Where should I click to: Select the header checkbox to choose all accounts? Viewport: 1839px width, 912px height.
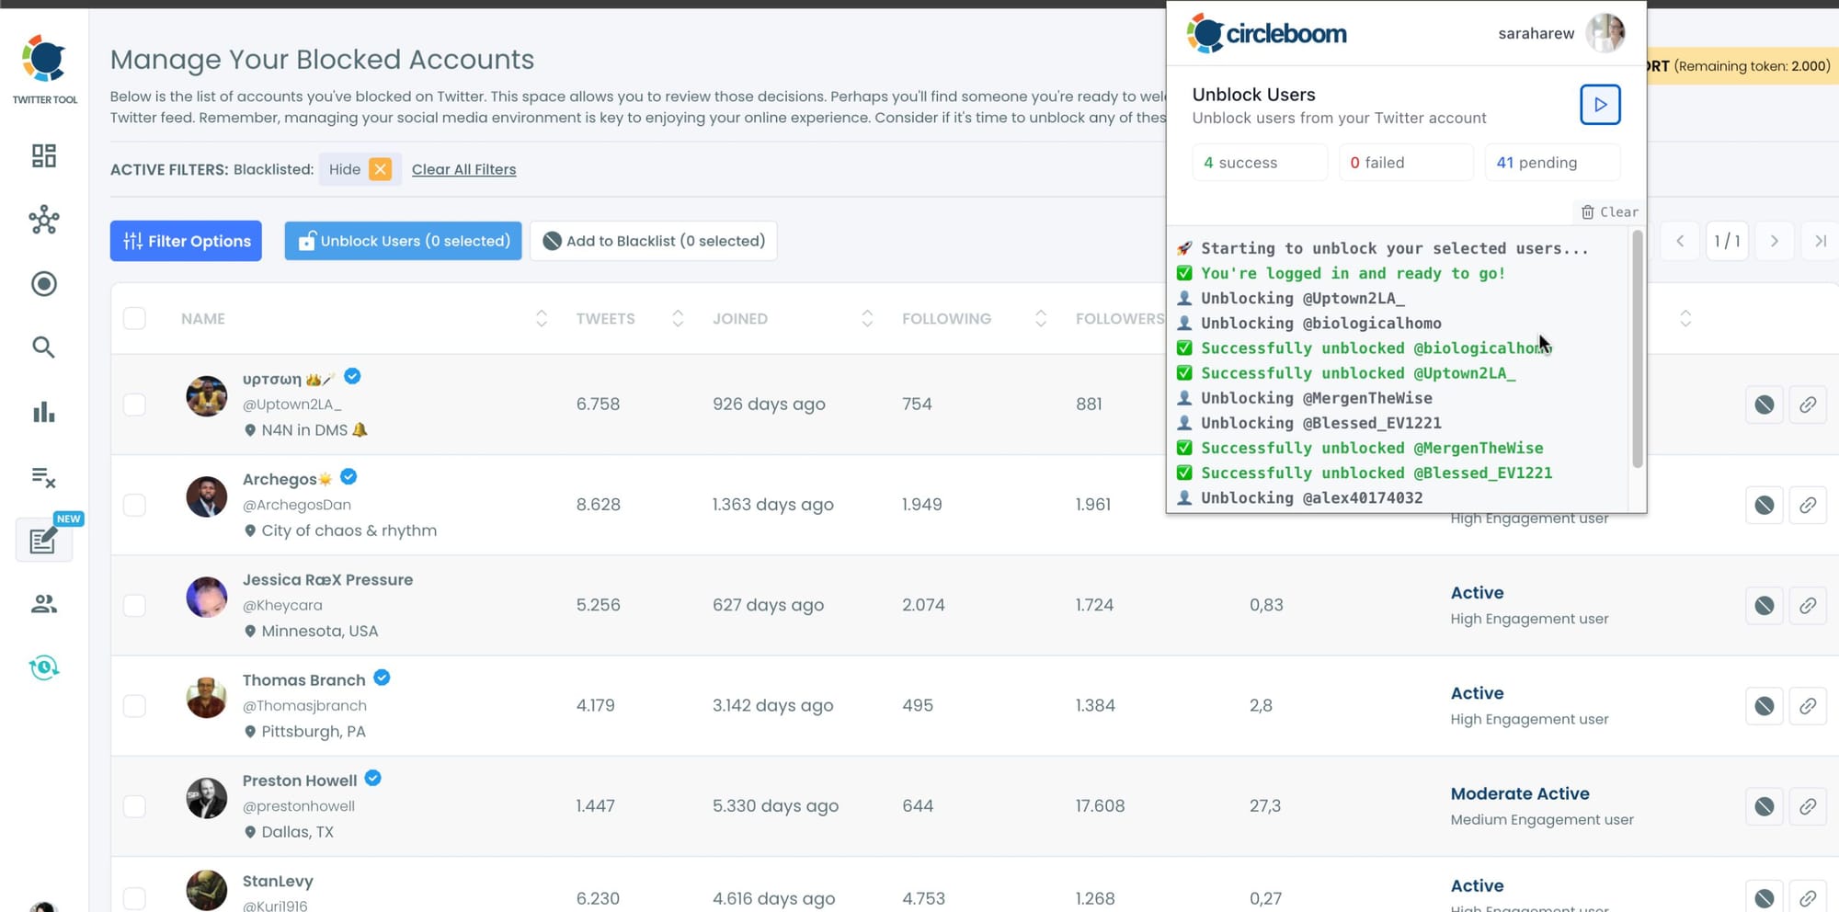(x=134, y=317)
